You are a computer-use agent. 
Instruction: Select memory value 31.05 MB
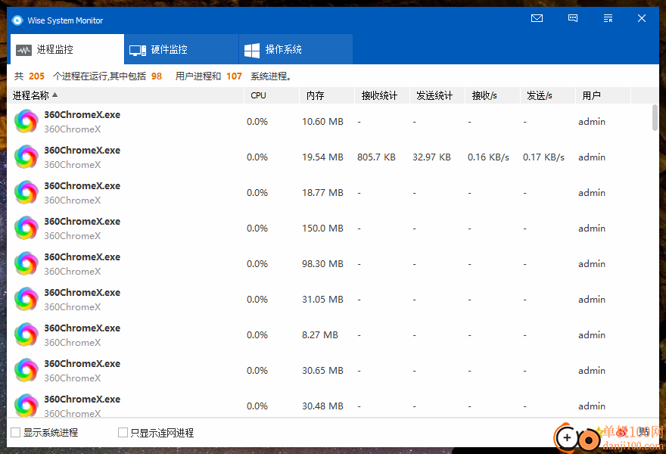322,300
